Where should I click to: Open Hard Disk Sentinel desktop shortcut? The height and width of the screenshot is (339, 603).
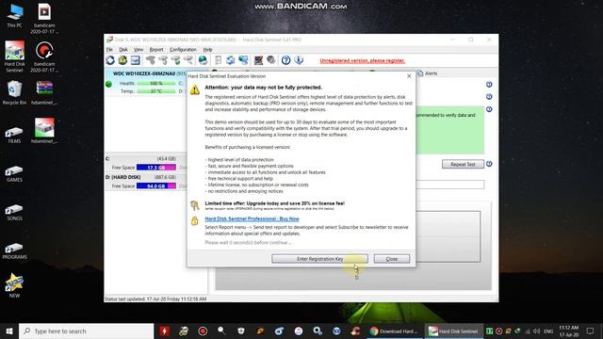[15, 56]
